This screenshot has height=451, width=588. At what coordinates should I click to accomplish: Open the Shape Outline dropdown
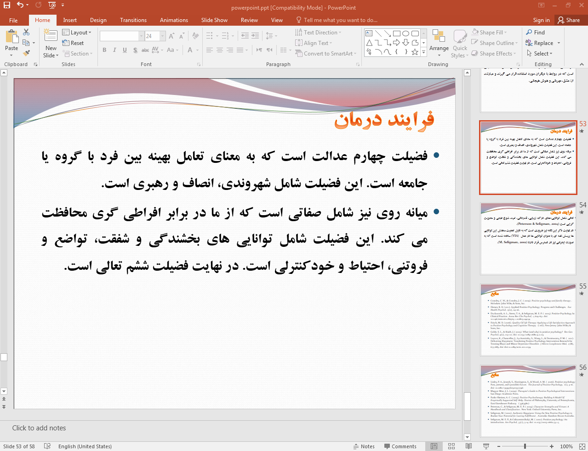click(x=495, y=43)
